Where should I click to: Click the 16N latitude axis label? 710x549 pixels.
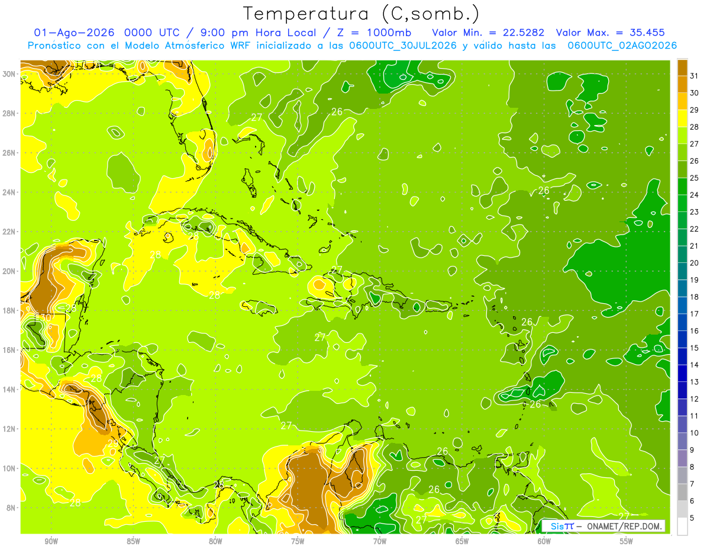(9, 350)
